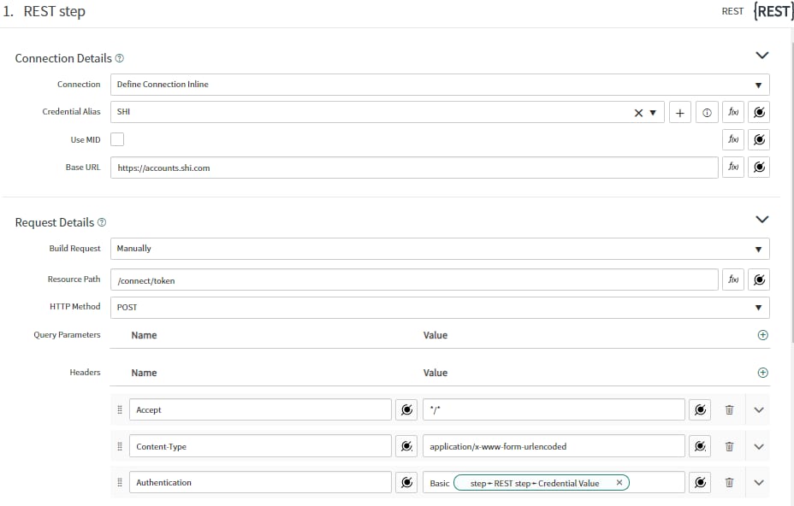Open the HTTP Method dropdown showing POST
Image resolution: width=794 pixels, height=506 pixels.
757,307
